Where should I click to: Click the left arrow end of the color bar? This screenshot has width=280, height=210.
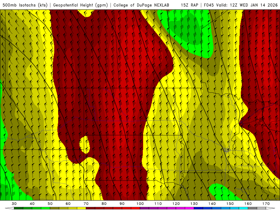pos(9,208)
